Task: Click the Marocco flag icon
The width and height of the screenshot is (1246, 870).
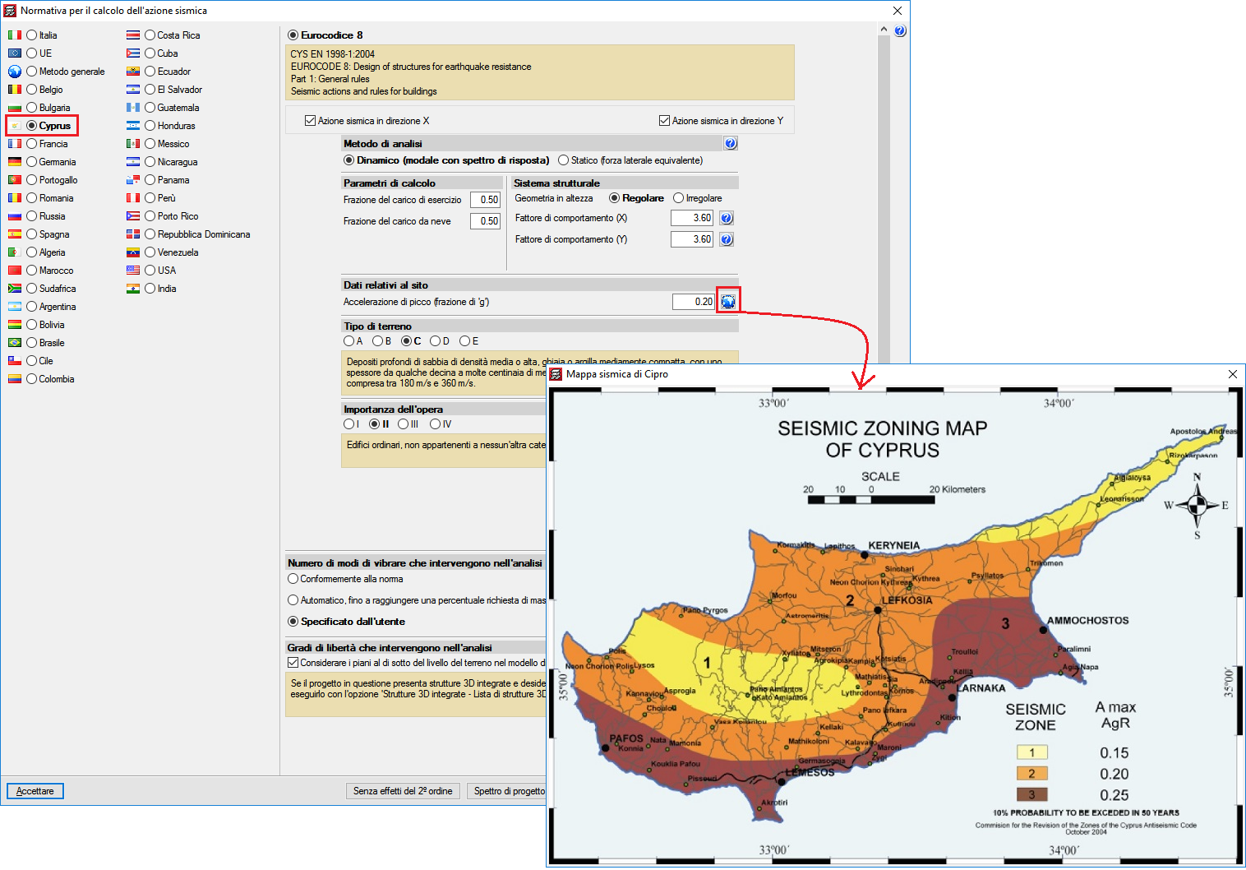Action: (x=15, y=271)
